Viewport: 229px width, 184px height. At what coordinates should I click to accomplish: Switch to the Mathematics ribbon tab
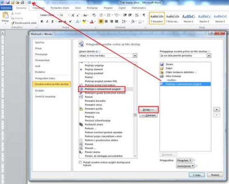[139, 8]
